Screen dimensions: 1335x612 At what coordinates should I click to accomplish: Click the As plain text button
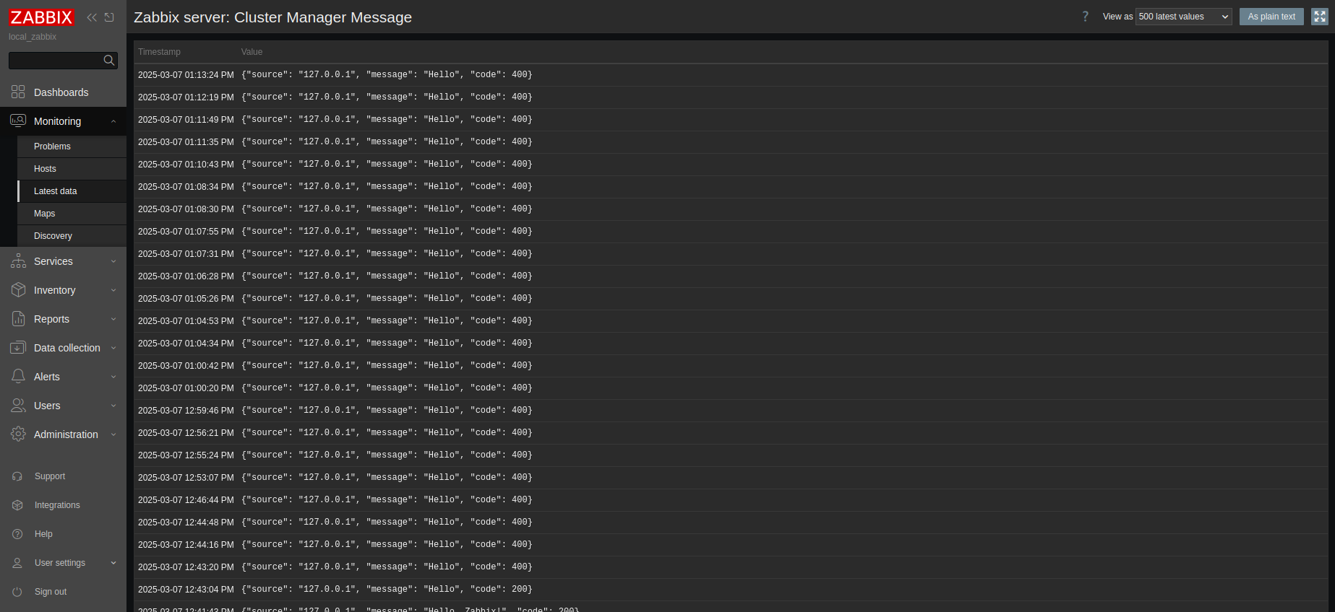click(x=1271, y=17)
